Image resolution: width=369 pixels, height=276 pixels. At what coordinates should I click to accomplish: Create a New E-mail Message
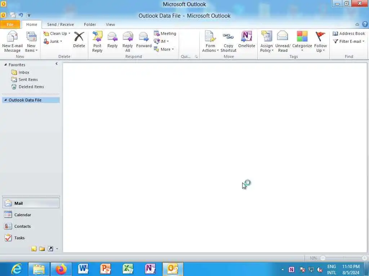point(13,42)
